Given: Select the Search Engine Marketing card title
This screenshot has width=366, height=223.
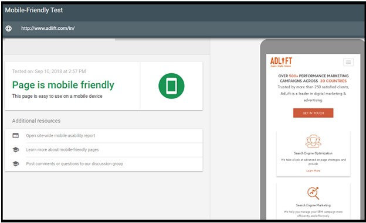Looking at the screenshot, I should point(313,205).
